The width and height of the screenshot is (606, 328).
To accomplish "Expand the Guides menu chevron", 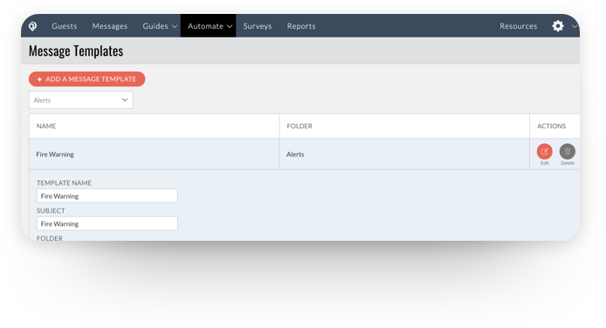I will tap(175, 26).
